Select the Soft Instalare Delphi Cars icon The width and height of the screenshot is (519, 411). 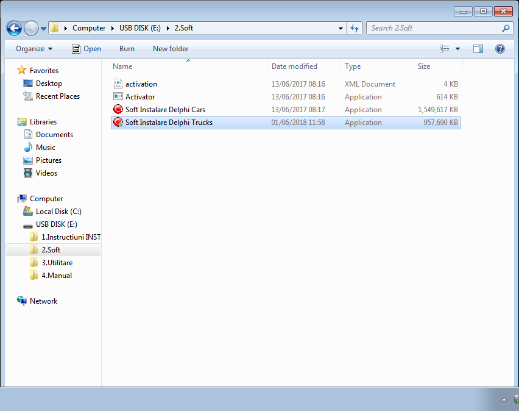coord(118,109)
